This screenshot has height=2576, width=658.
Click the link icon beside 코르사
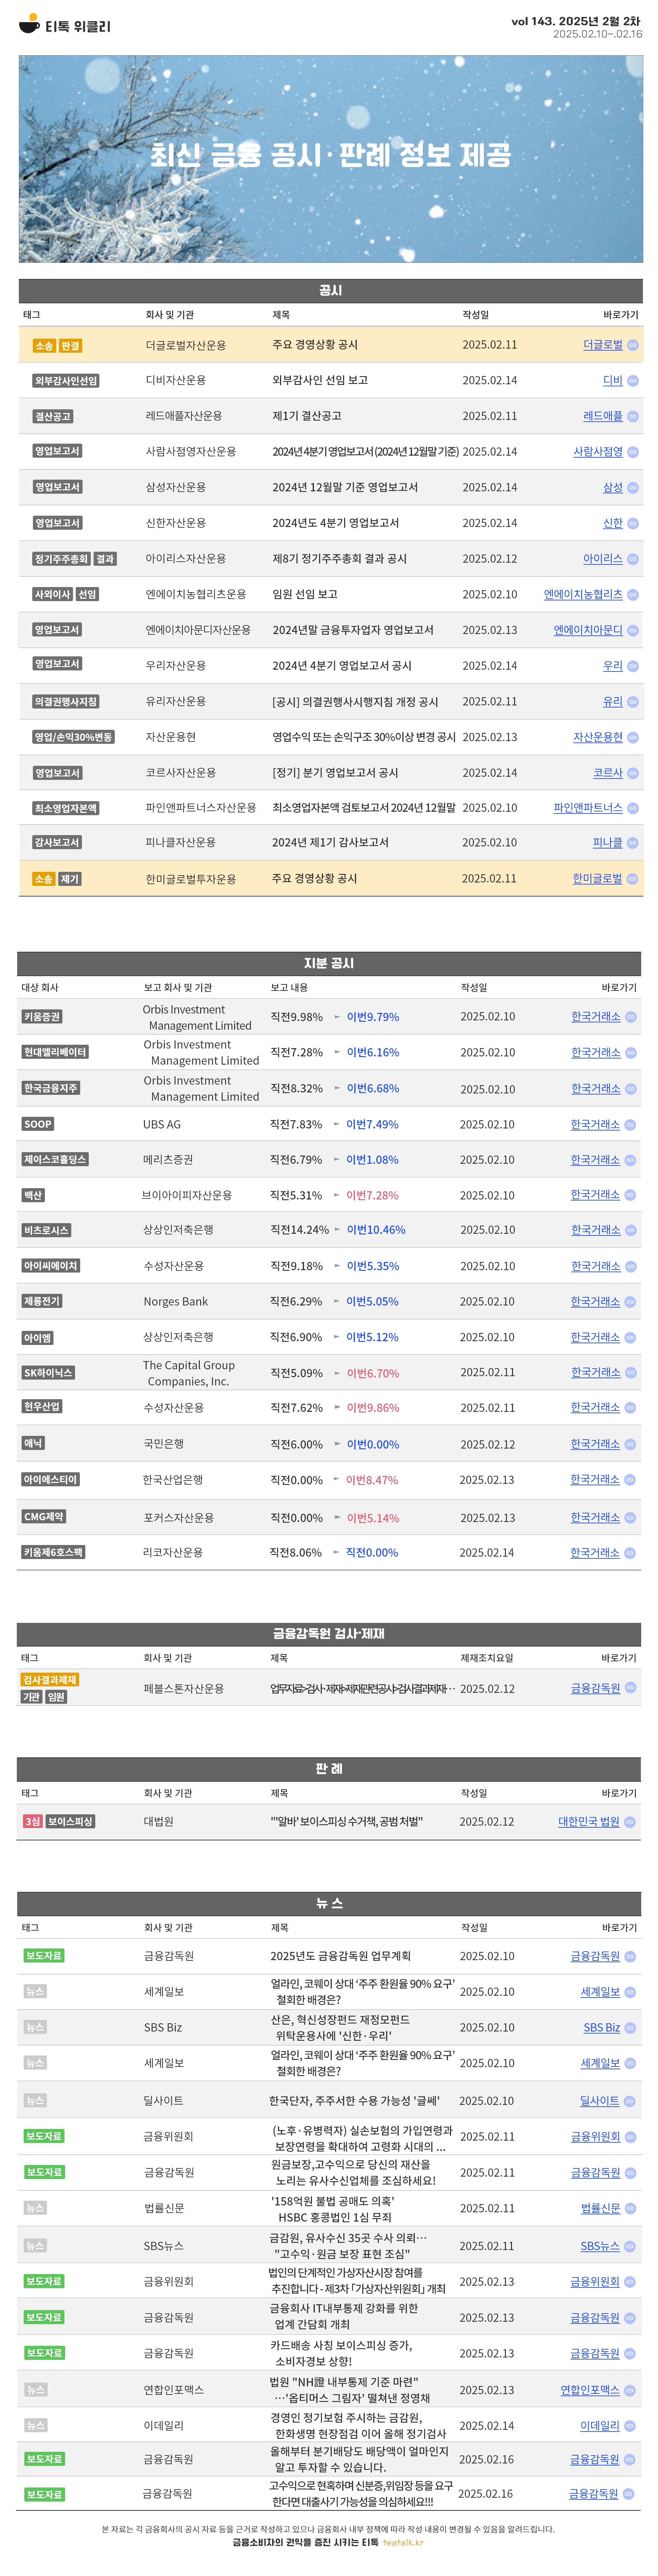click(x=633, y=773)
